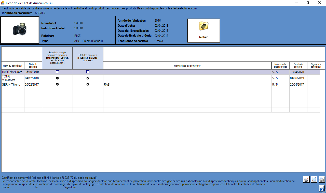Tick Etat de la sangle checkbox for HARTMAN
Image resolution: width=326 pixels, height=193 pixels.
coord(57,72)
